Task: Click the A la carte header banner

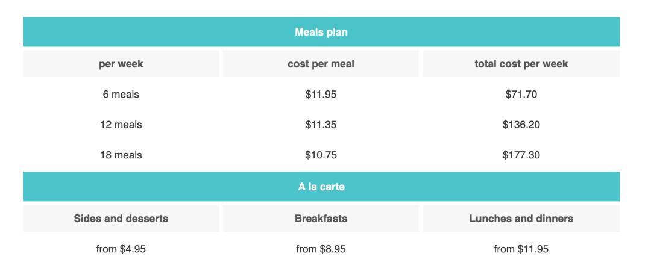Action: [x=321, y=187]
